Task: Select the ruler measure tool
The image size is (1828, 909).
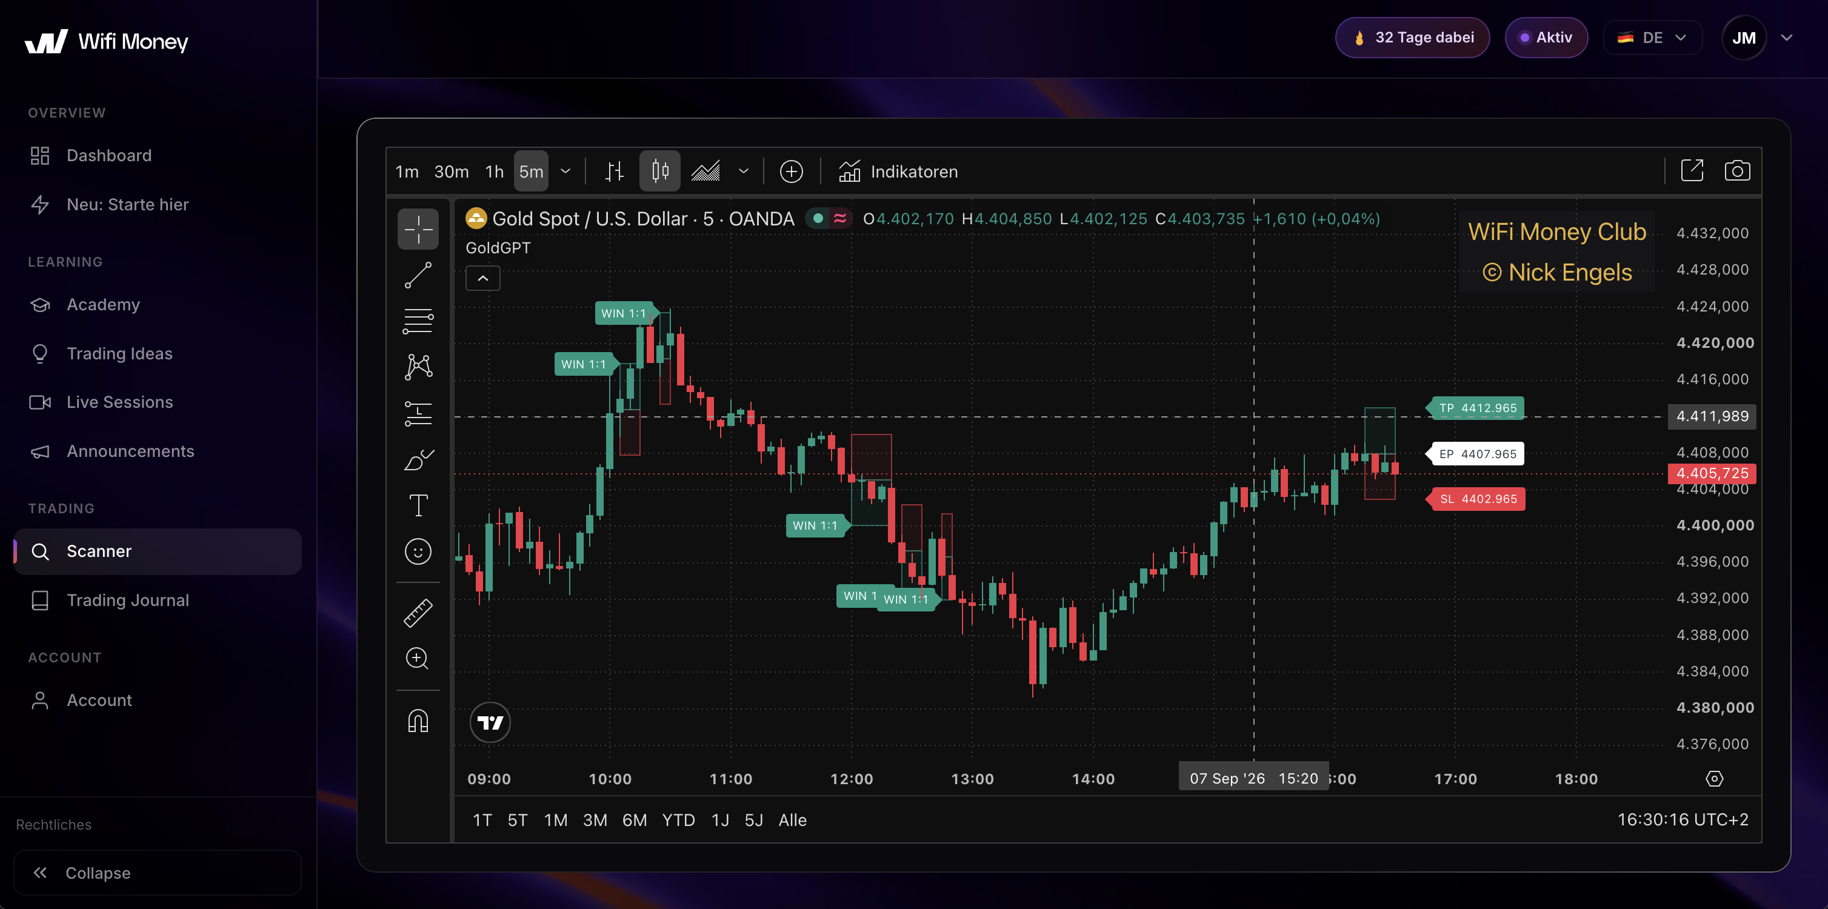Action: [x=418, y=613]
